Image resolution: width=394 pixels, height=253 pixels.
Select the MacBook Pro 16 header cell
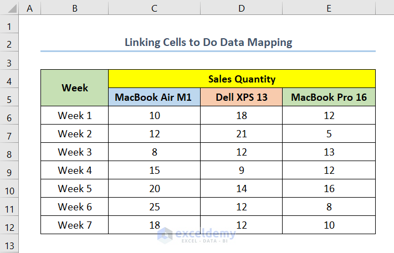329,97
